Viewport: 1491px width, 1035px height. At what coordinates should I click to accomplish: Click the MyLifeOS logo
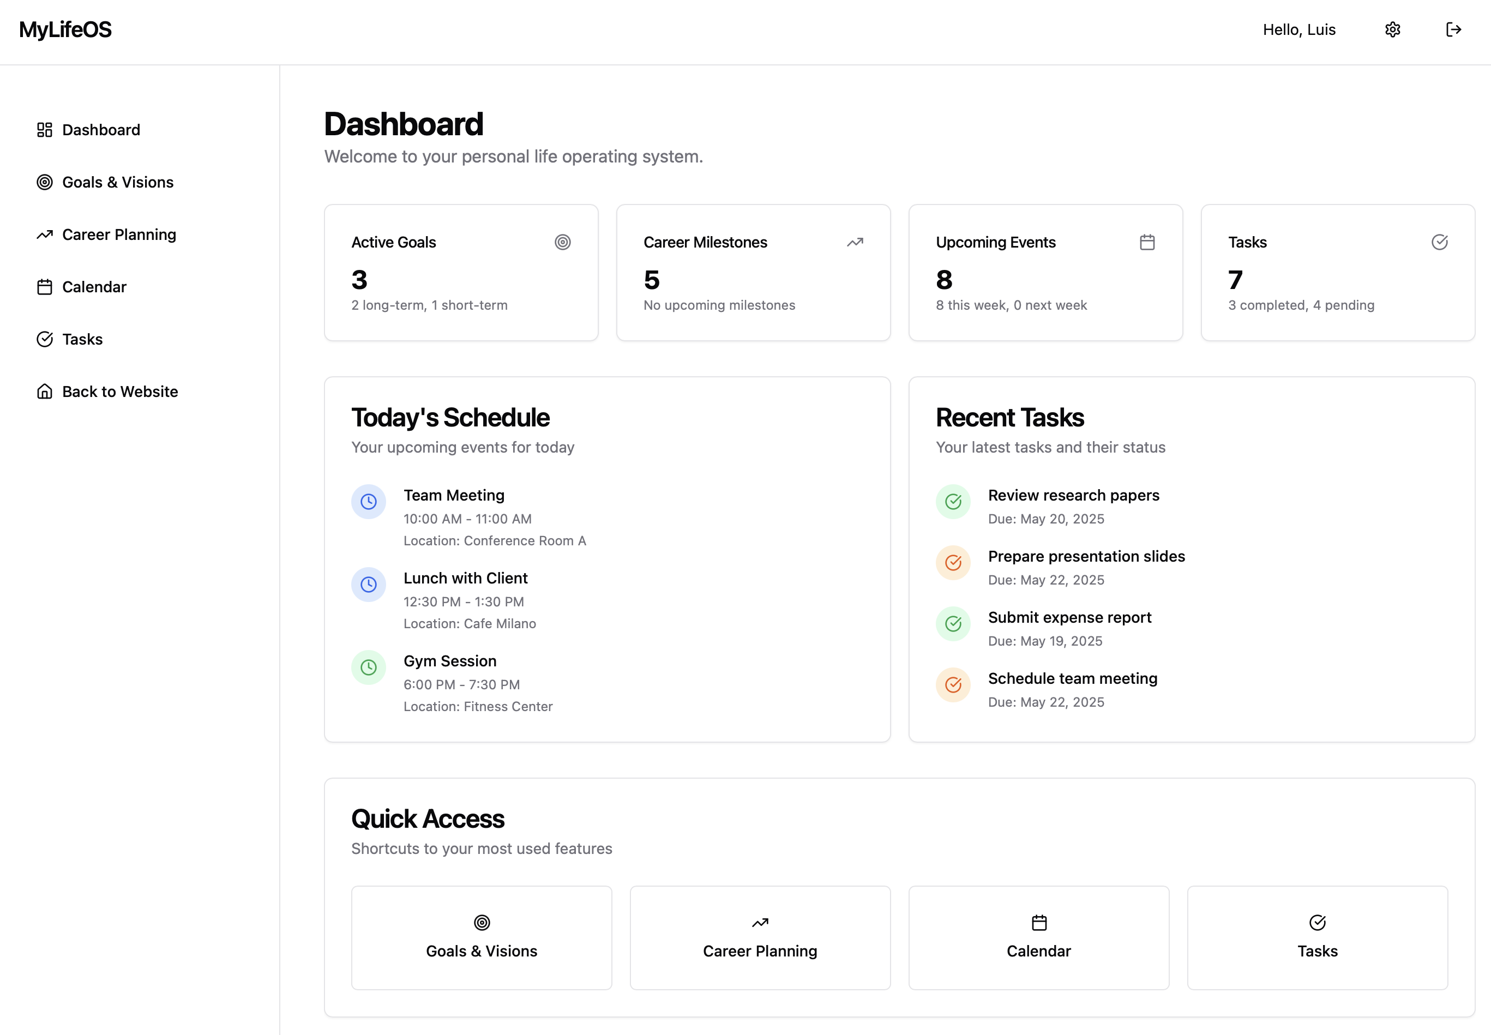pos(65,30)
